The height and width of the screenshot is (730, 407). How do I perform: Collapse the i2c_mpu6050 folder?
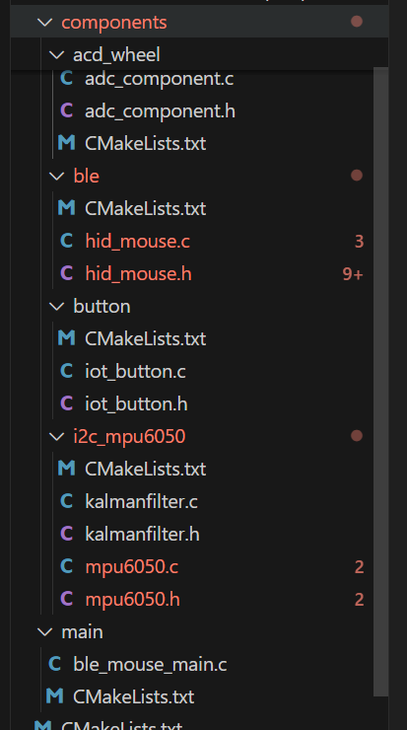[56, 436]
